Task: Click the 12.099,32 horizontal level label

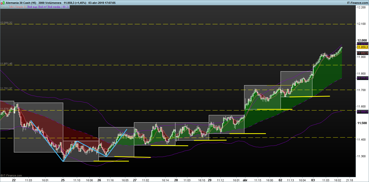Action: coord(6,23)
